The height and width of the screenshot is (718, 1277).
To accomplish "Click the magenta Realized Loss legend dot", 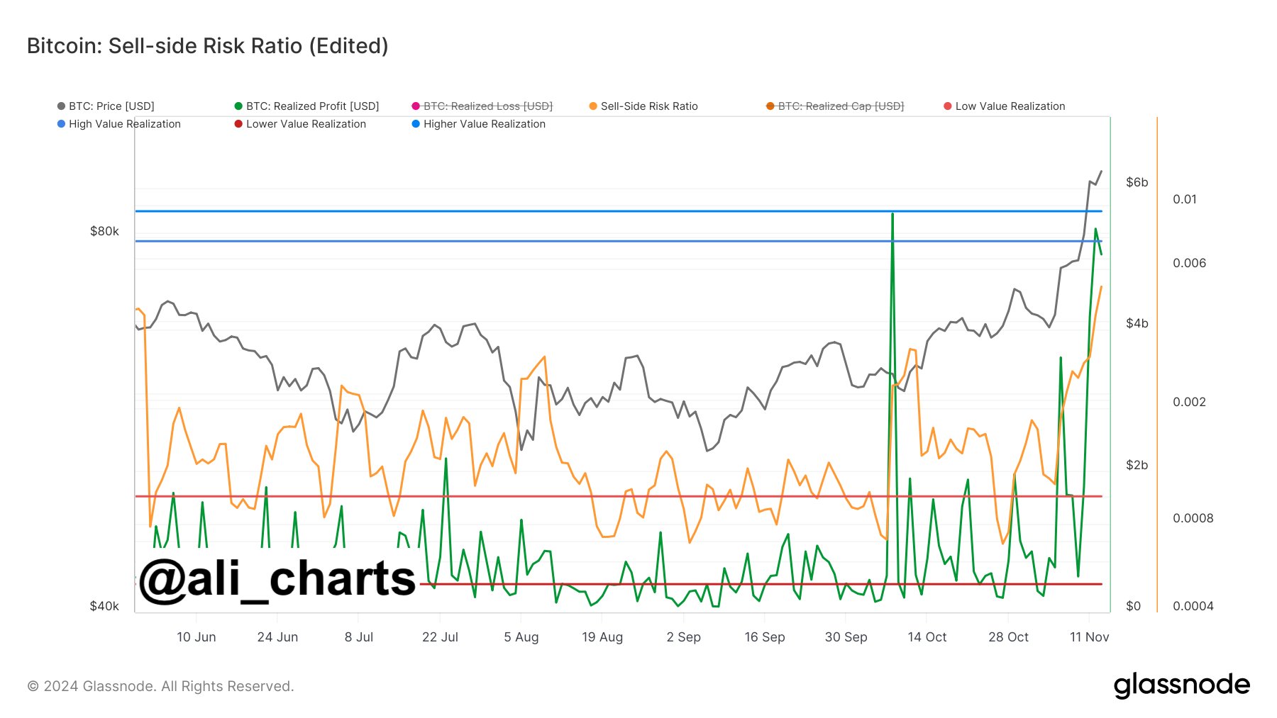I will (414, 106).
